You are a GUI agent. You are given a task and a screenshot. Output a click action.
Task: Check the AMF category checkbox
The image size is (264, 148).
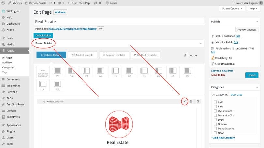coord(215,102)
